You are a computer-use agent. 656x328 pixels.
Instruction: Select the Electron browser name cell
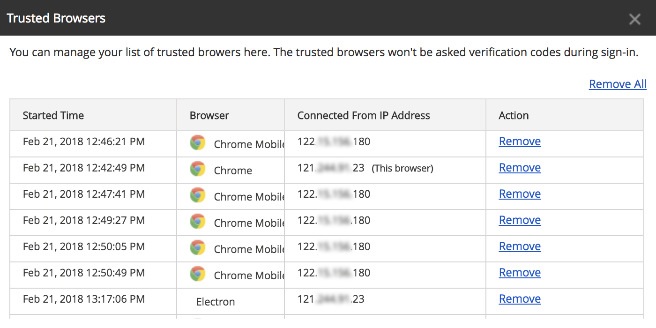(216, 302)
